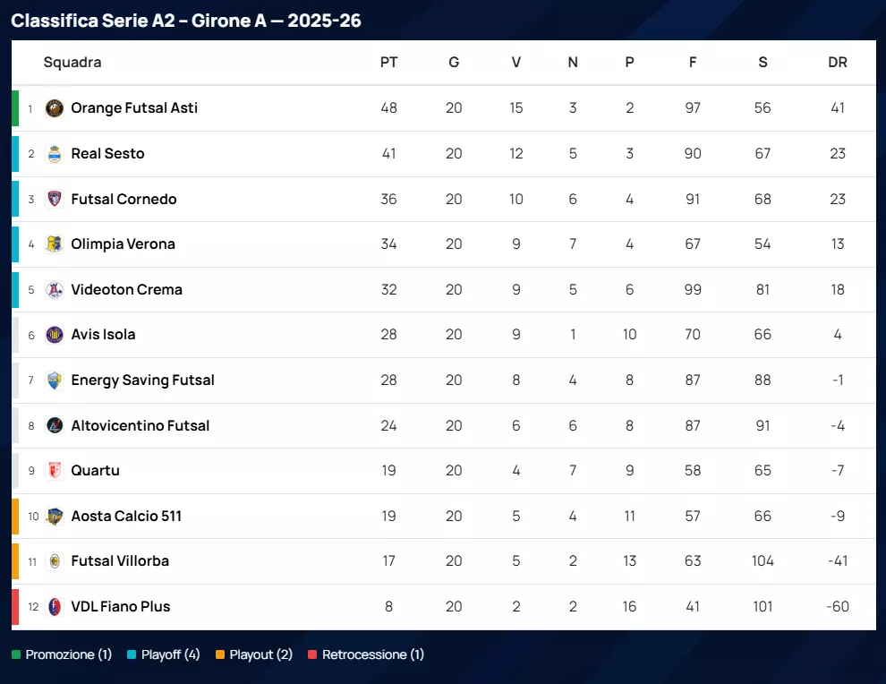
Task: Select the Futsal Cornedo club badge
Action: (55, 199)
